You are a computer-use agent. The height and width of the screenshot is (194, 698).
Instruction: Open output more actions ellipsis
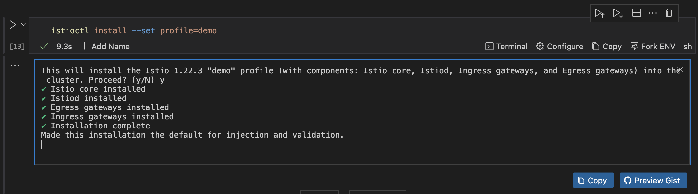tap(15, 66)
